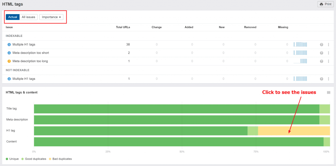Click chart columns icon in HTML tags & content
The width and height of the screenshot is (336, 166).
328,93
